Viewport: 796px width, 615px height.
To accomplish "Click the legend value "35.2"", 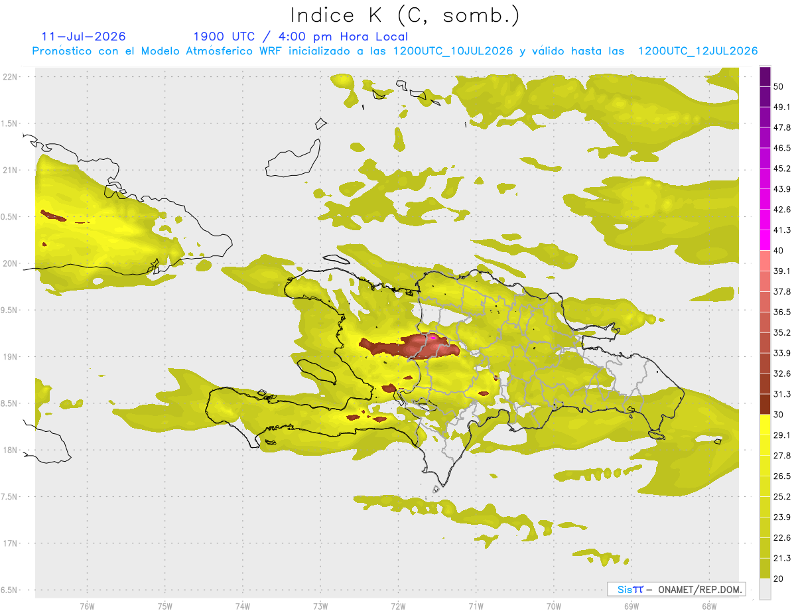I will (x=783, y=332).
